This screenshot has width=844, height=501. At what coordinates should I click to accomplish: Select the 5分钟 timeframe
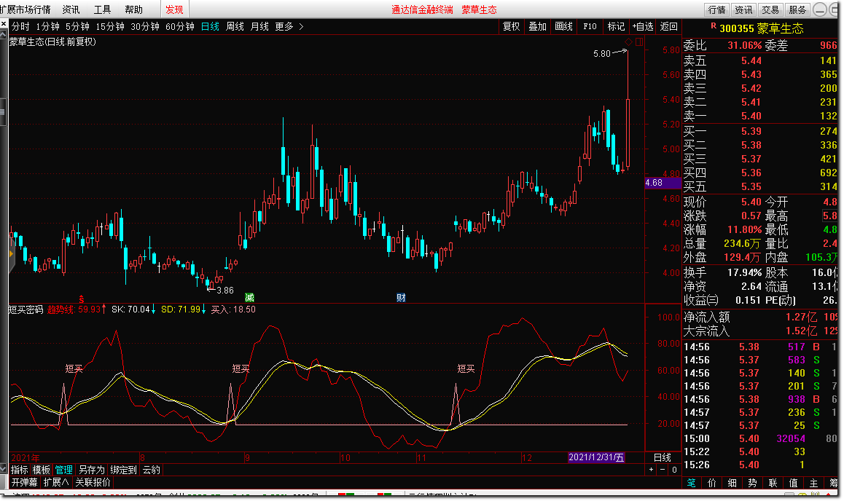pos(77,26)
